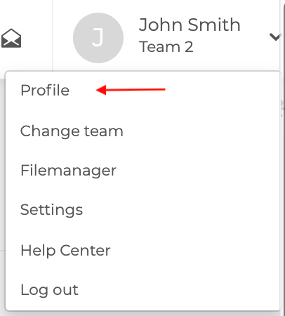Viewport: 285px width, 316px height.
Task: Click the red arrow pointing at Profile
Action: point(131,90)
